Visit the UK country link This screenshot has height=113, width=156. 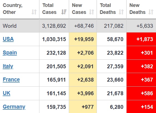click(6, 93)
